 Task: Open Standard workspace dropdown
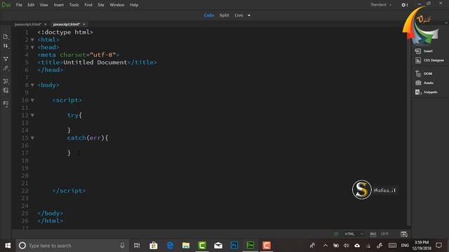click(x=380, y=5)
